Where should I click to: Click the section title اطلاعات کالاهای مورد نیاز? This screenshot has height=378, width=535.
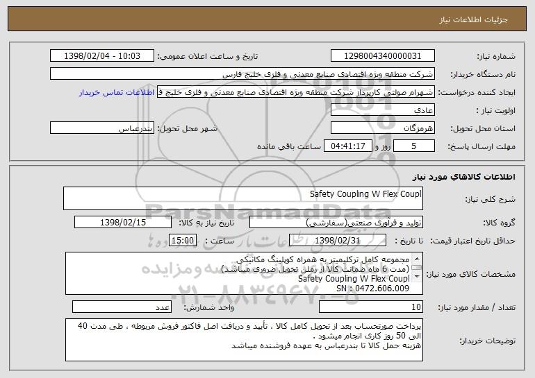point(463,176)
